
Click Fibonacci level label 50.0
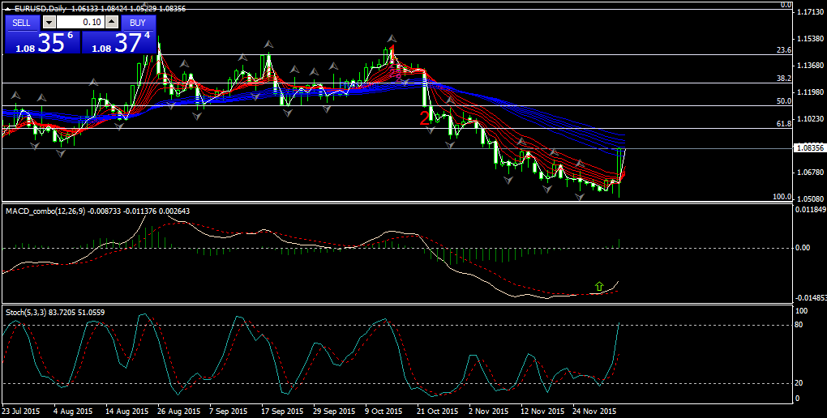(784, 101)
